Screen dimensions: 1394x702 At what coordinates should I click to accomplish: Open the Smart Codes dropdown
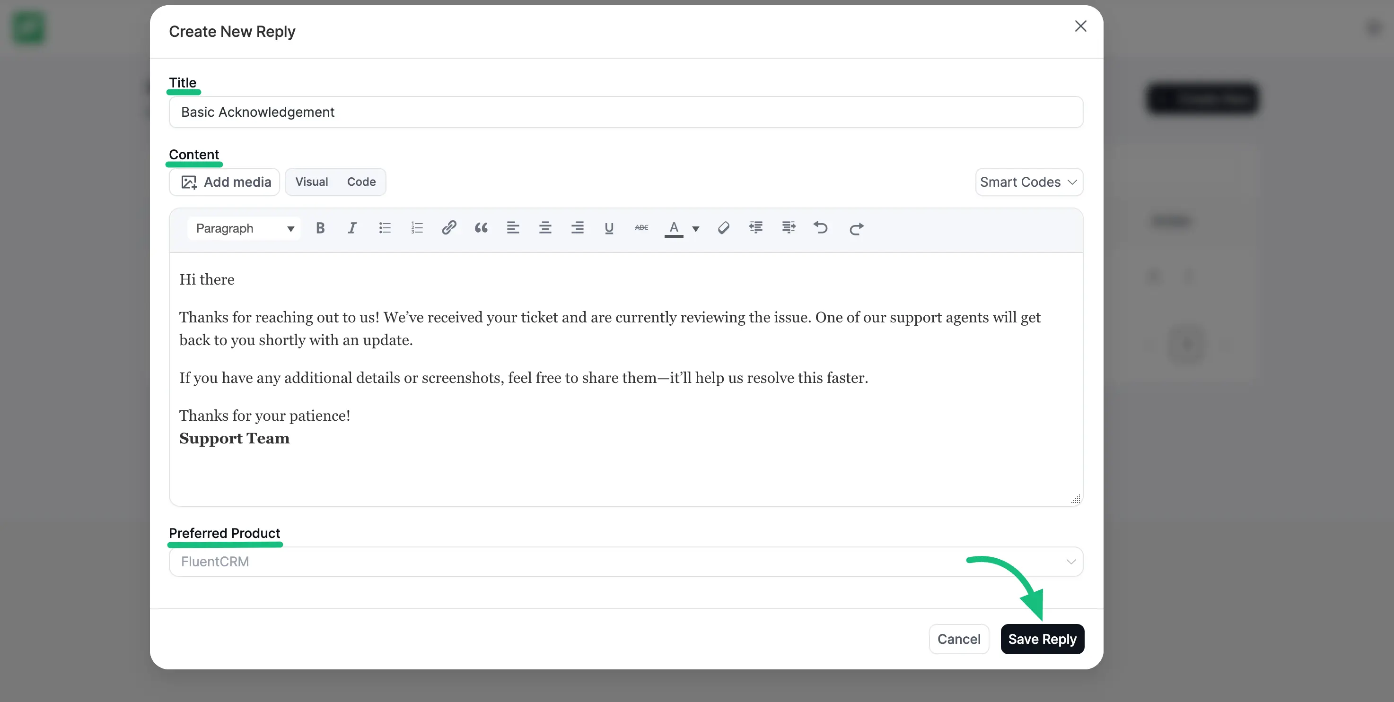click(1028, 182)
